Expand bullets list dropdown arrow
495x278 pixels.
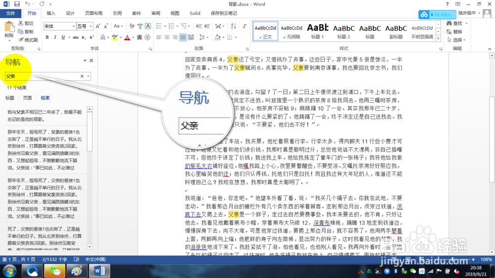click(x=165, y=26)
